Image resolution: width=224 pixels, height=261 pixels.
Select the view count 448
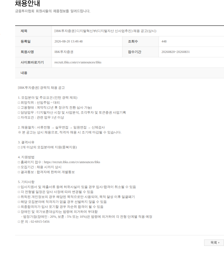point(164,41)
